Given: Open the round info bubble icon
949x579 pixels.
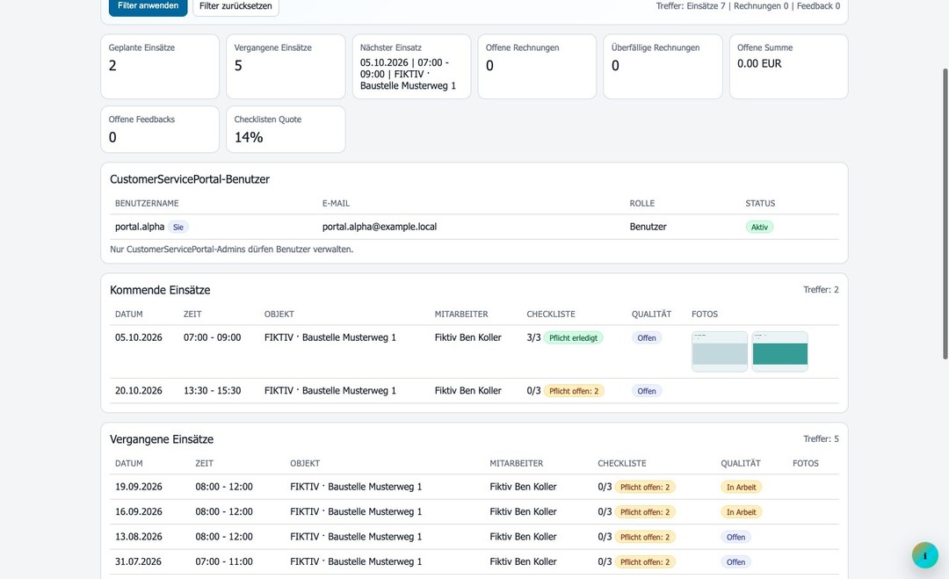Looking at the screenshot, I should tap(924, 555).
